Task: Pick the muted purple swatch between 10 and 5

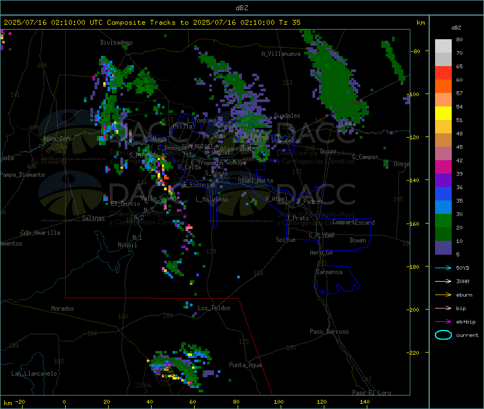Action: tap(443, 248)
